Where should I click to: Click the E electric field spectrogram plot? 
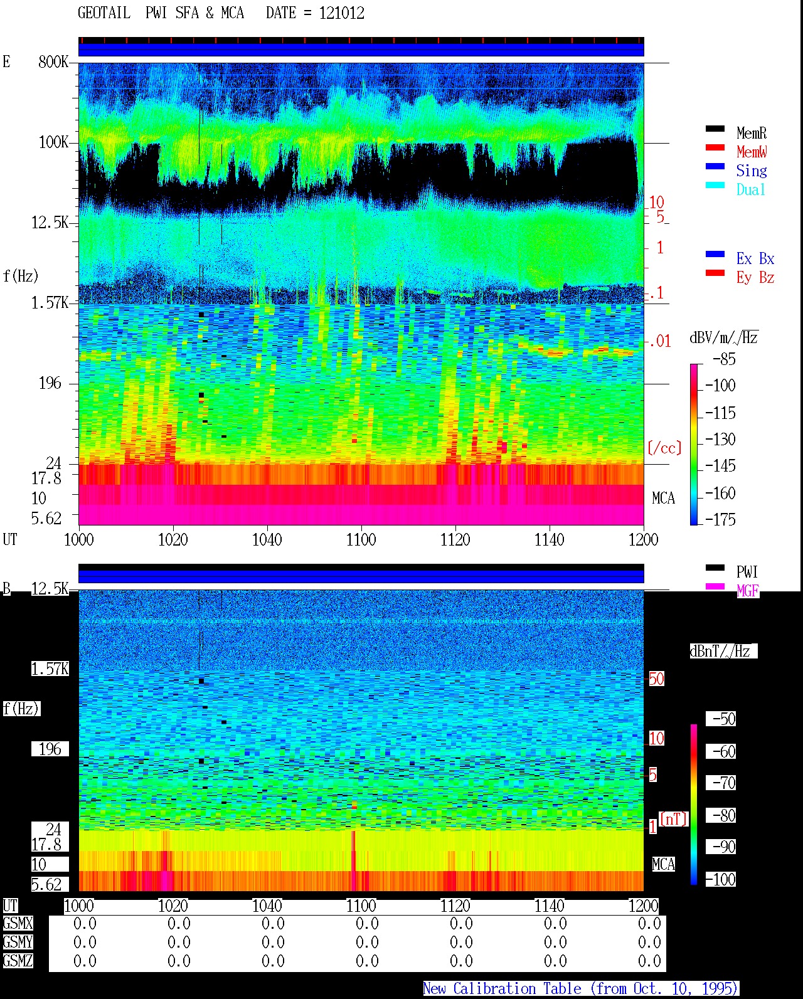[x=361, y=293]
